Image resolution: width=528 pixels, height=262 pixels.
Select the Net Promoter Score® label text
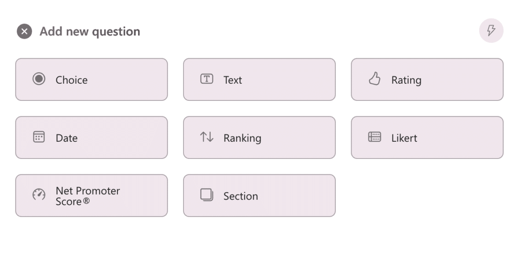88,196
